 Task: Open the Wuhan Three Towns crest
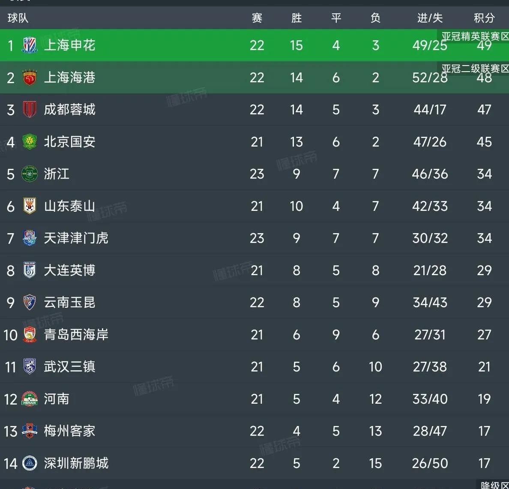coord(30,367)
